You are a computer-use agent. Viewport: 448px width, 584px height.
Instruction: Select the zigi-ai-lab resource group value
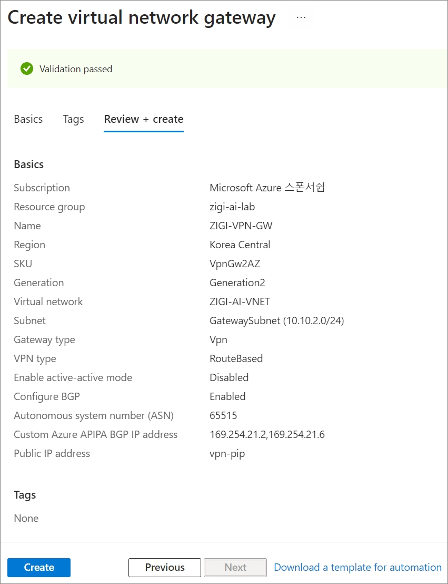pyautogui.click(x=232, y=207)
